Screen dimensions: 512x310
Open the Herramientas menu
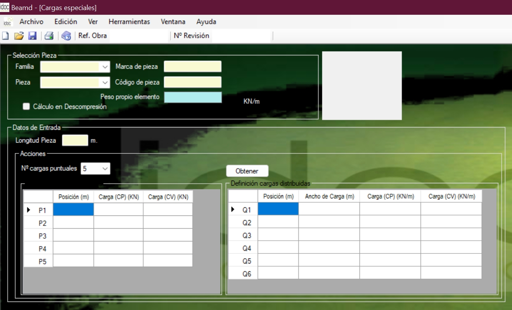129,22
